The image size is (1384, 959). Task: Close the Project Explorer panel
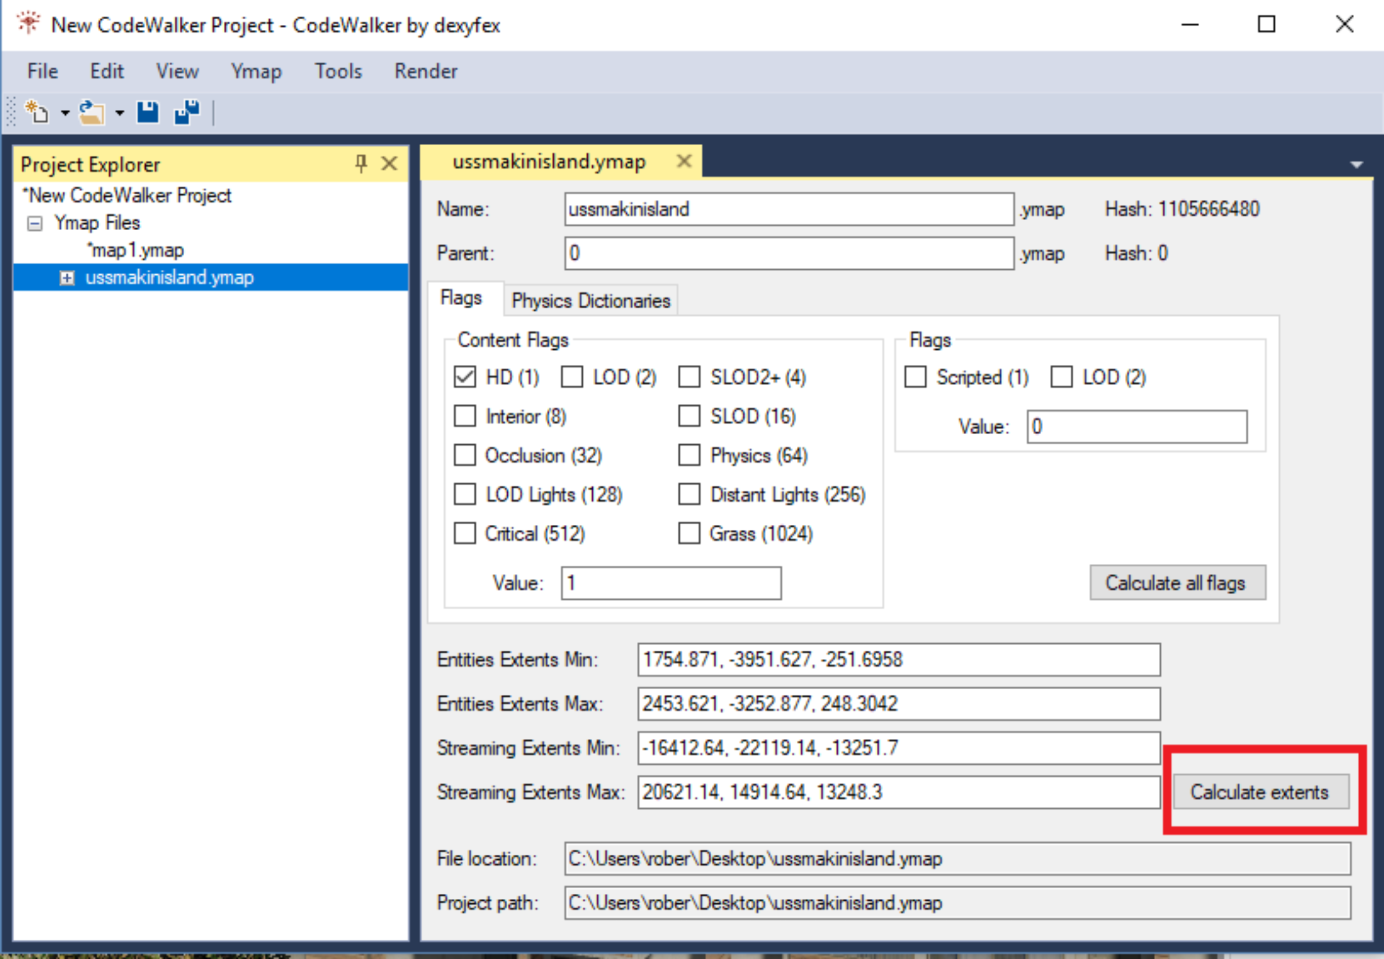389,164
